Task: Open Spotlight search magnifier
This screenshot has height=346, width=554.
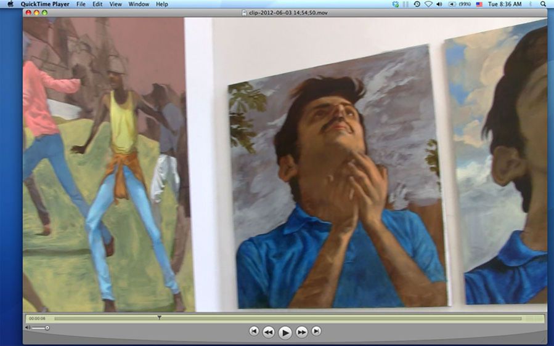Action: point(543,4)
